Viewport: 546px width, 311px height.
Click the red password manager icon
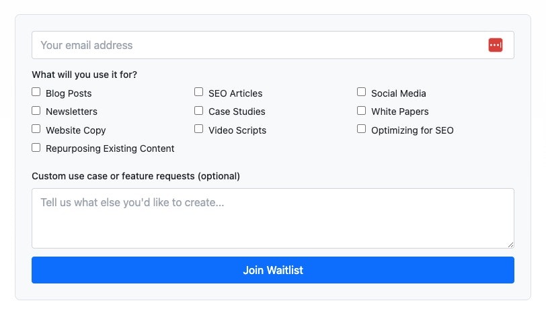[495, 45]
